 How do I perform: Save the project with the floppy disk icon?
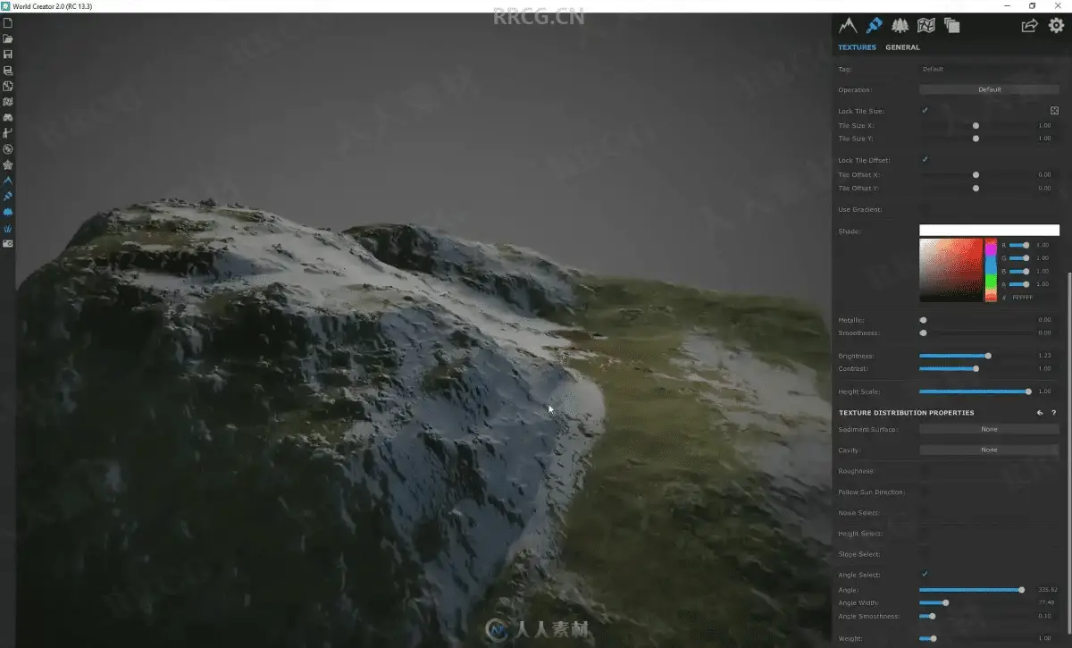7,55
